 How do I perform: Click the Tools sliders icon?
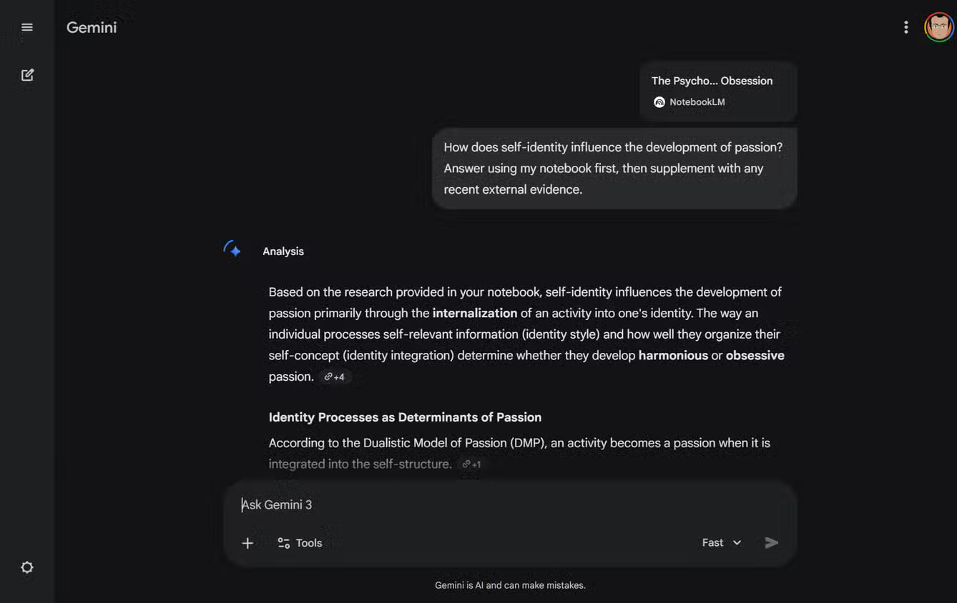coord(284,543)
